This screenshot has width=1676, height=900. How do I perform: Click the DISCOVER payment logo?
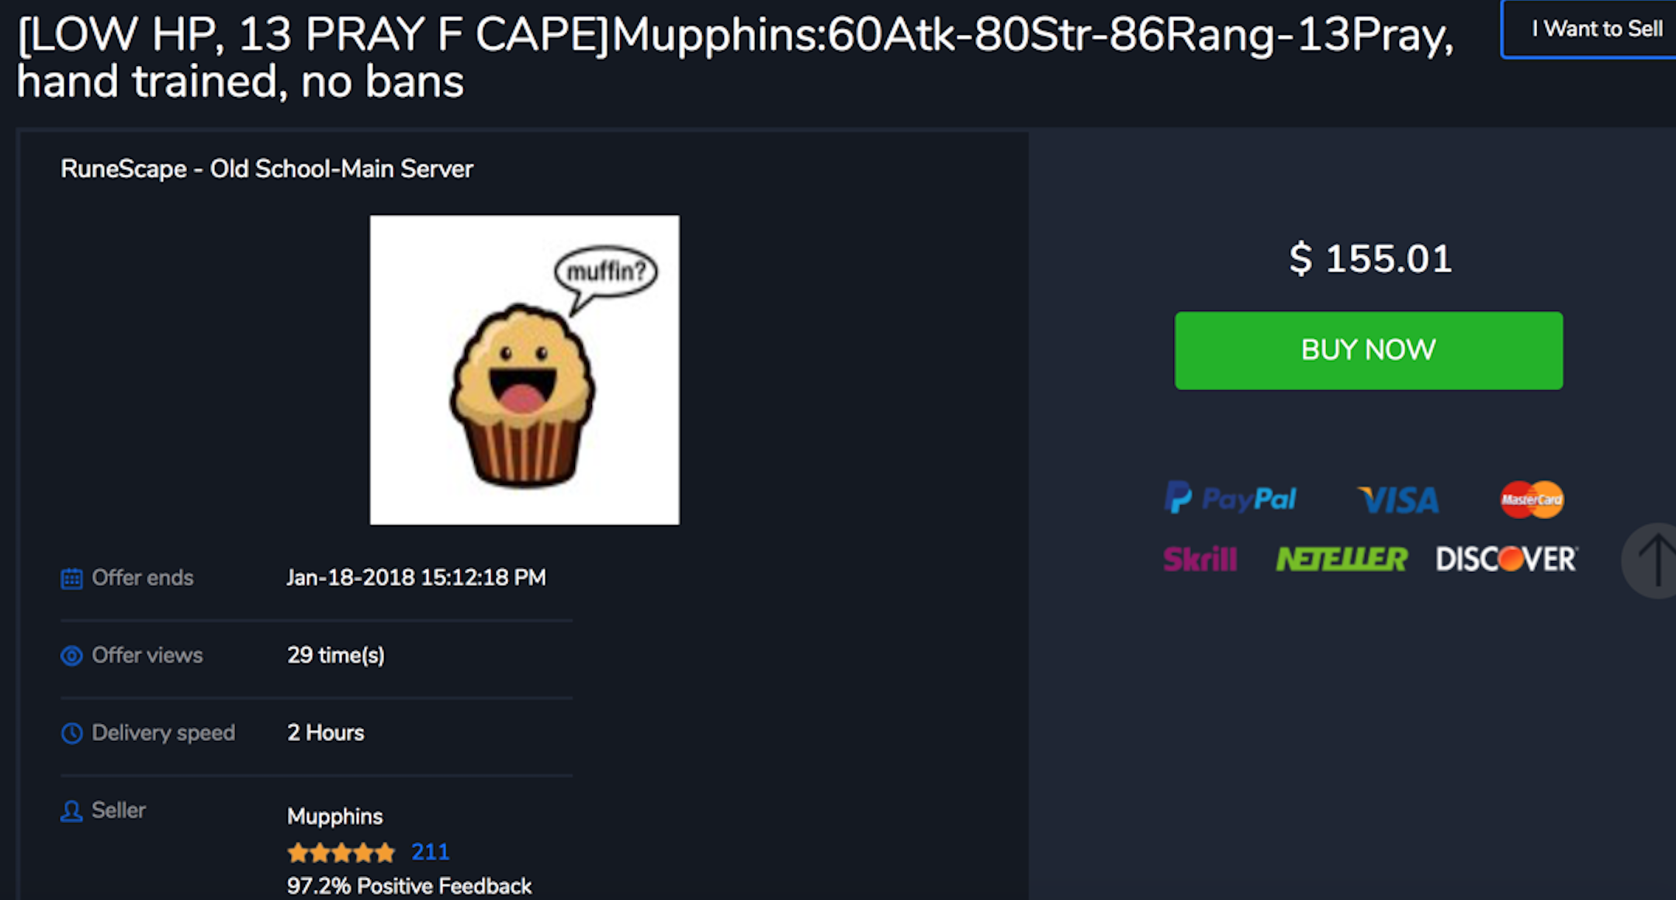pyautogui.click(x=1507, y=559)
